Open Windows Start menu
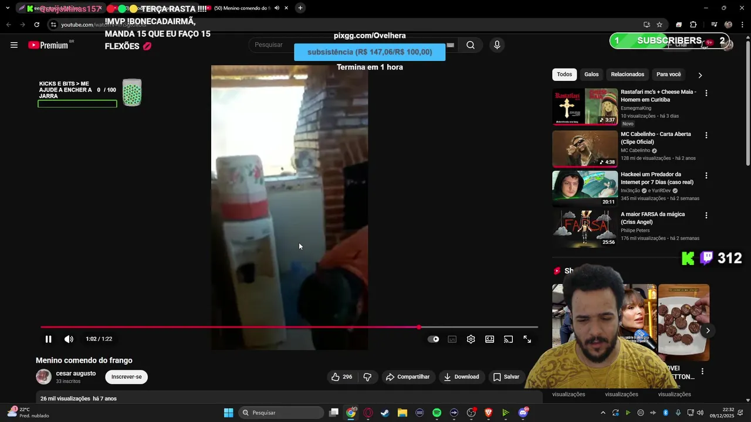 point(228,413)
